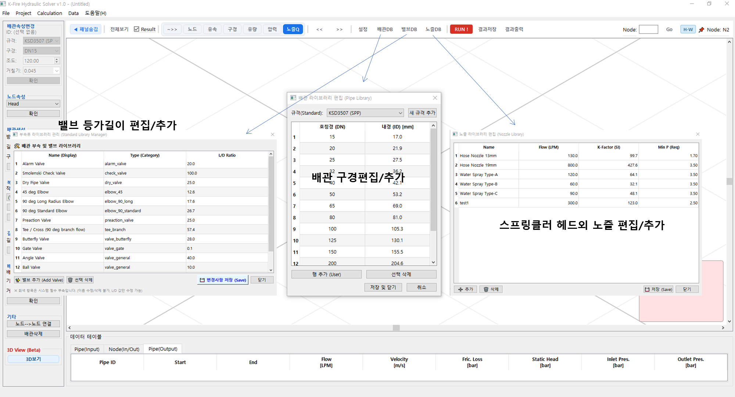Click the 패널숨김 hide panel arrow button
The height and width of the screenshot is (397, 735).
pyautogui.click(x=86, y=29)
